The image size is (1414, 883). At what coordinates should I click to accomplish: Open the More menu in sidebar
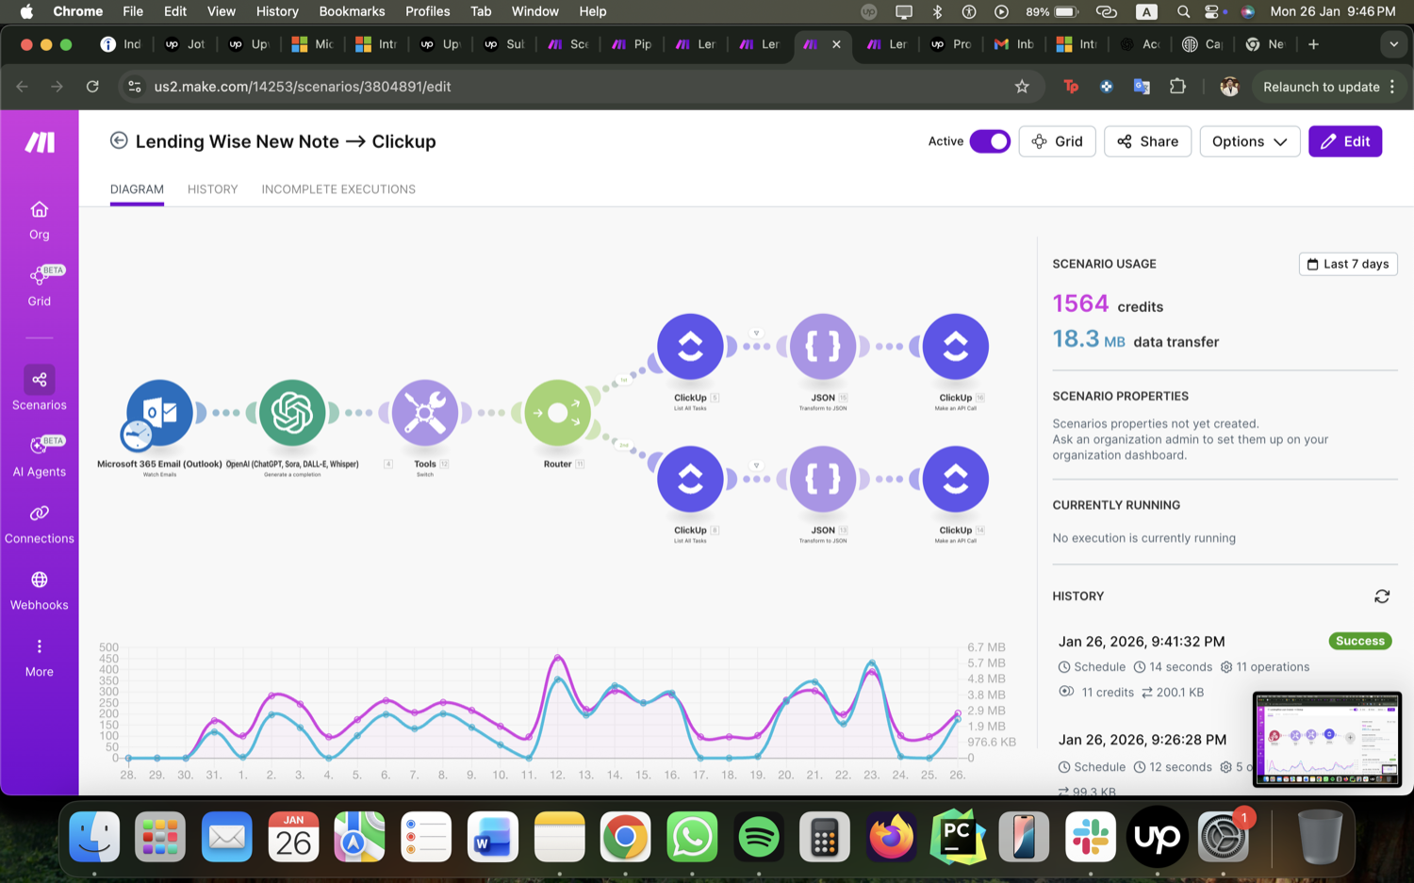[x=40, y=657]
